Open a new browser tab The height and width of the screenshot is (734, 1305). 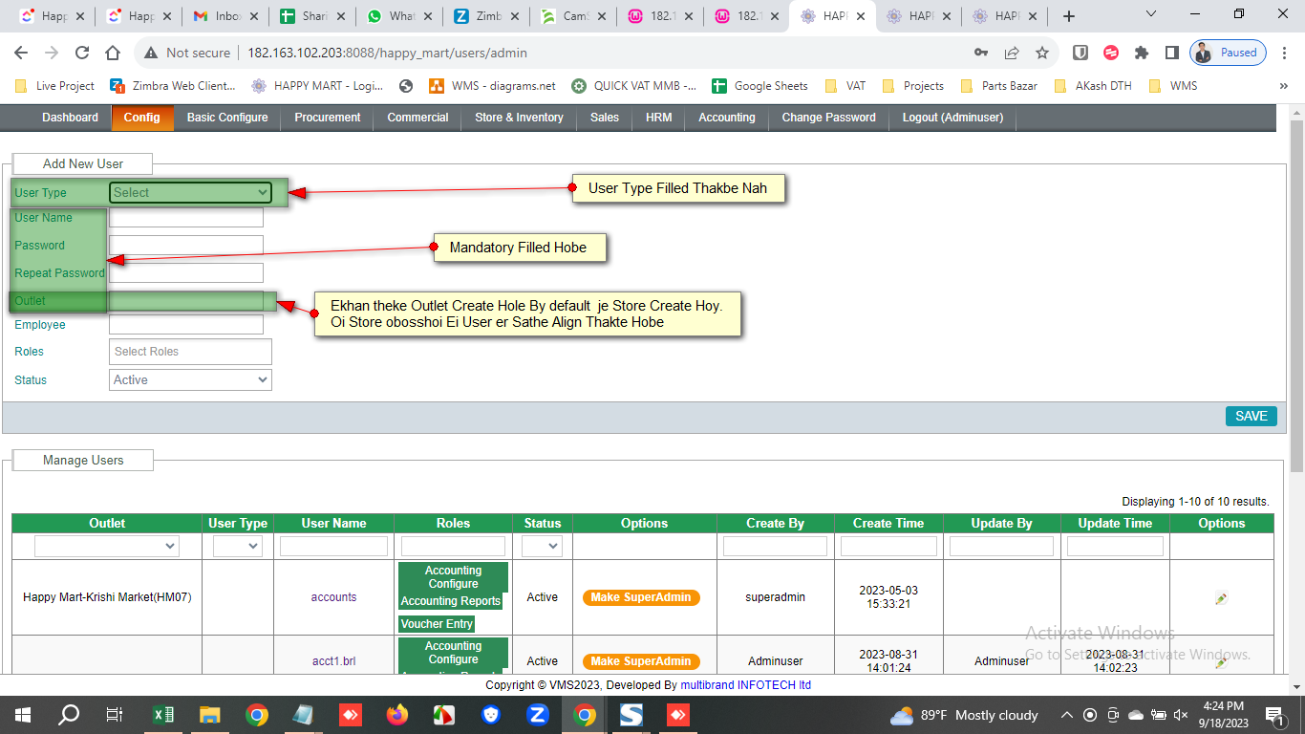(x=1069, y=16)
